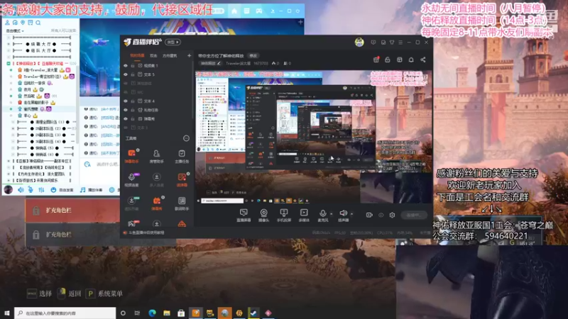Toggle the lock on the 文本 5 source
Viewport: 568px width, 319px height.
coord(133,74)
